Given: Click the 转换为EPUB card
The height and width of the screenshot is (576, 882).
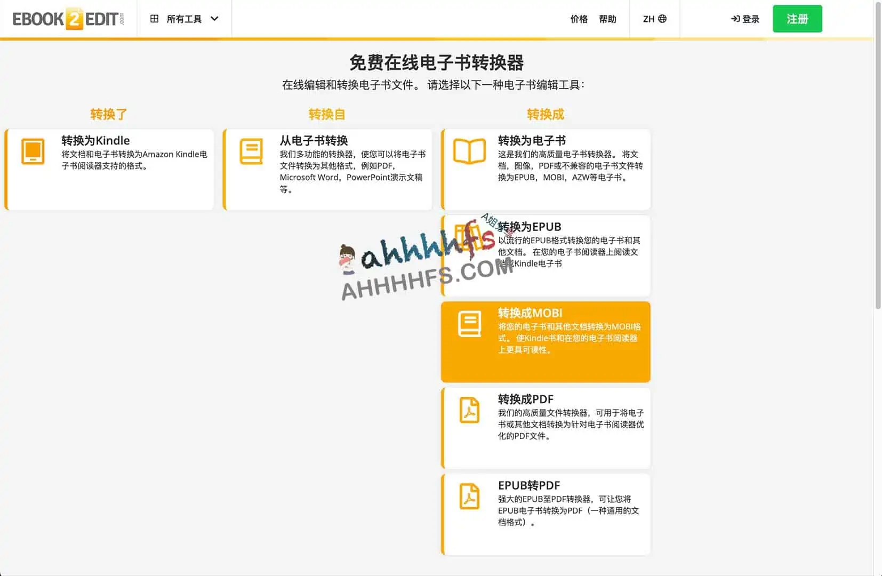Looking at the screenshot, I should pos(546,256).
